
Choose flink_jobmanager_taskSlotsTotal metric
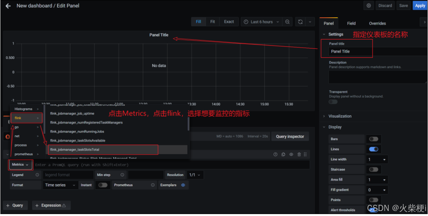coord(117,150)
